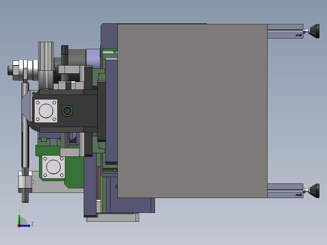Select square flange plate on black block
Screen dimensions: 327x245
pos(46,111)
